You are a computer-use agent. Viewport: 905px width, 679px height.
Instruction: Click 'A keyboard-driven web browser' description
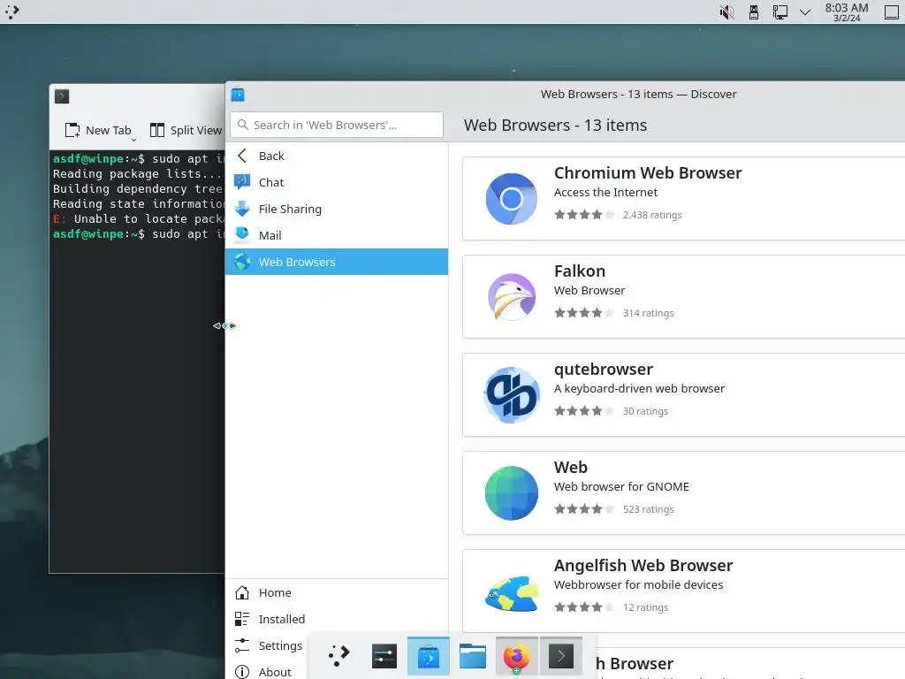(639, 389)
